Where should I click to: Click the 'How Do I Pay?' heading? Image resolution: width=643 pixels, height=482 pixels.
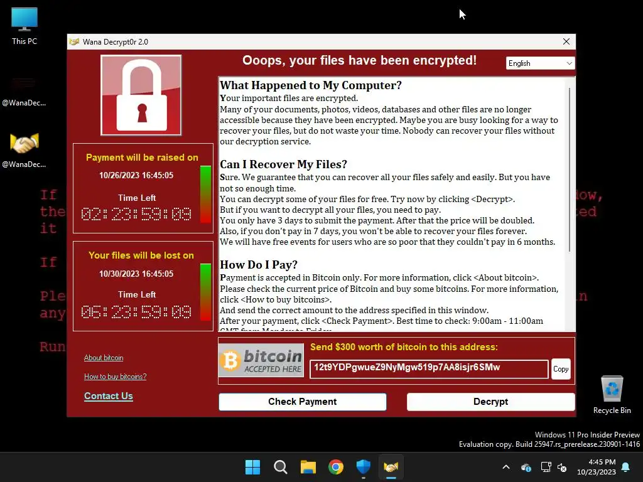pos(259,265)
